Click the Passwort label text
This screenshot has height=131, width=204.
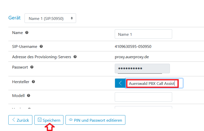(20, 67)
